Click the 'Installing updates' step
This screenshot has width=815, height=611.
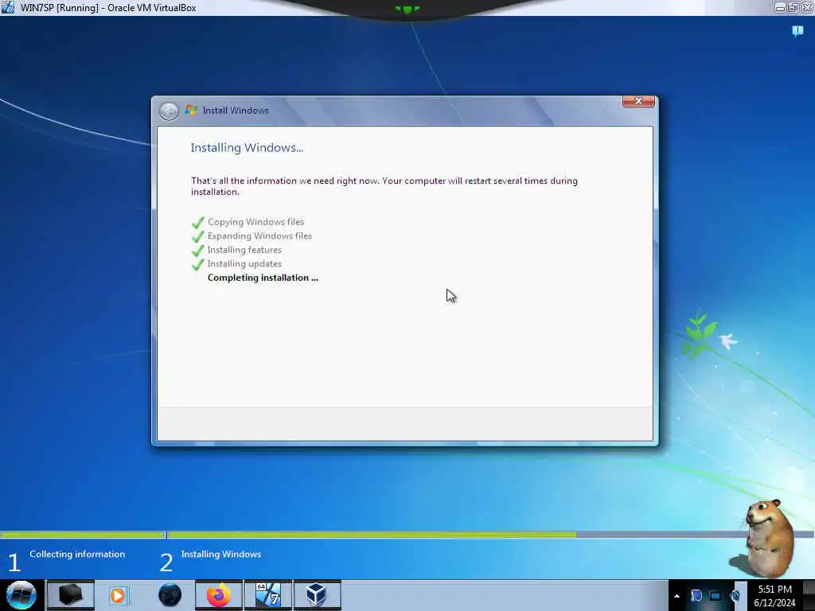[244, 264]
